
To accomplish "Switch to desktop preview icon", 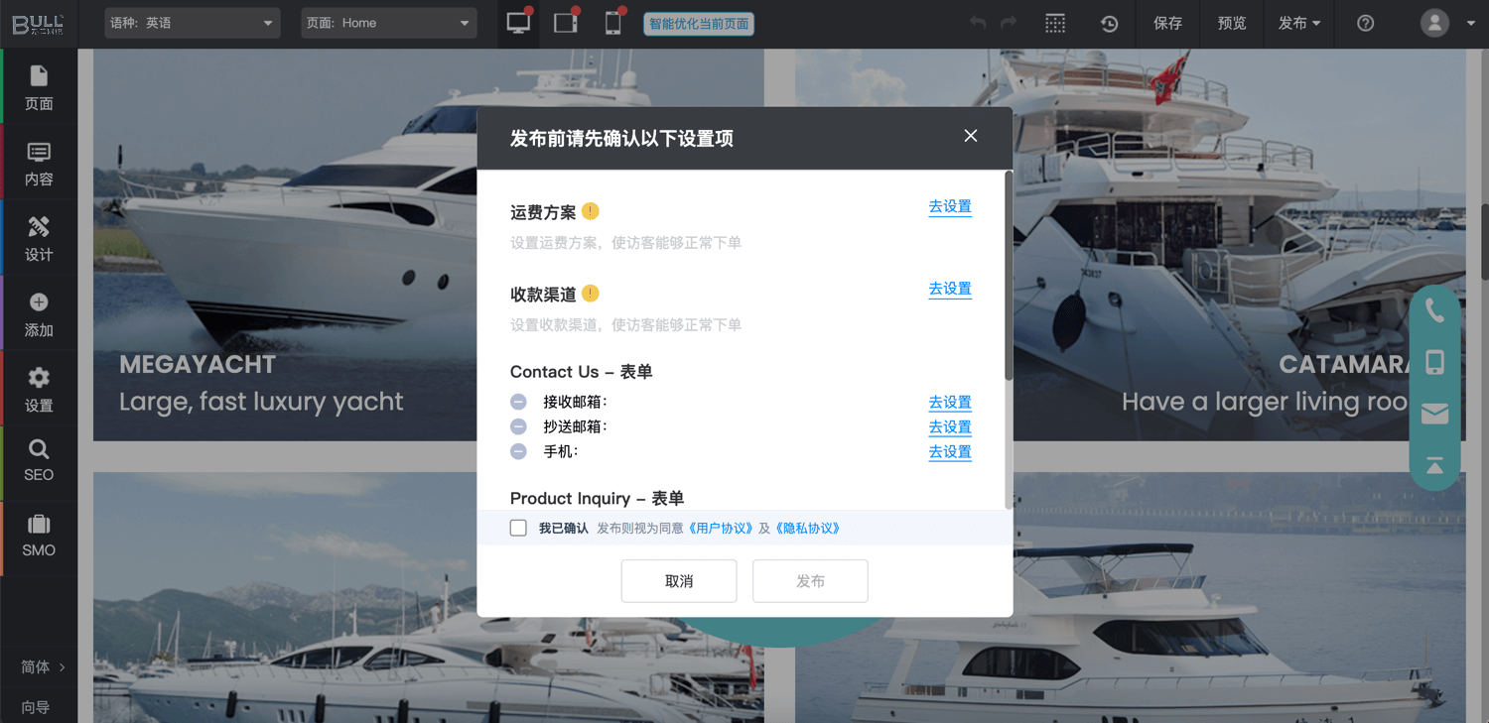I will [518, 23].
